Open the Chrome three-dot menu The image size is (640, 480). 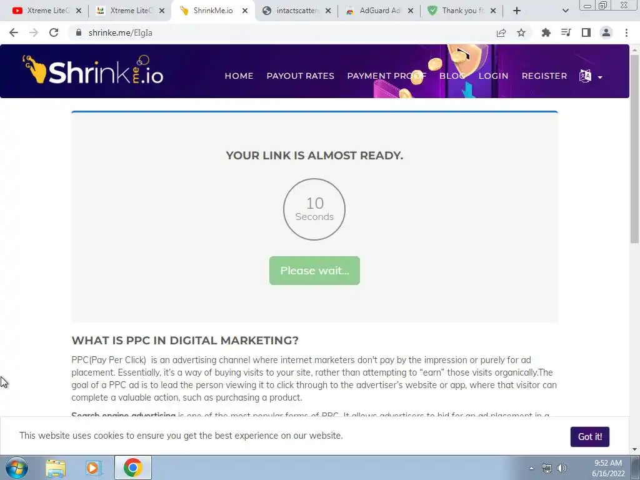point(626,32)
